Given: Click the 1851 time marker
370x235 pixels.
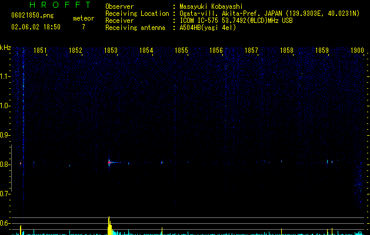Looking at the screenshot, I should pyautogui.click(x=40, y=51).
